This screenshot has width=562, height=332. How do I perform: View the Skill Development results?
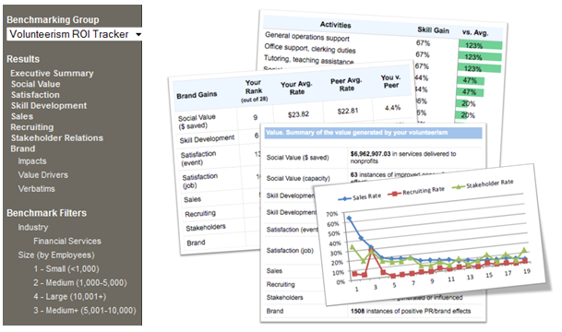[49, 105]
